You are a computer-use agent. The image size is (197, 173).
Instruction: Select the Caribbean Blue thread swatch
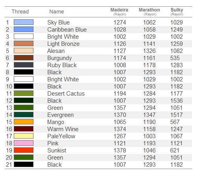pos(24,29)
